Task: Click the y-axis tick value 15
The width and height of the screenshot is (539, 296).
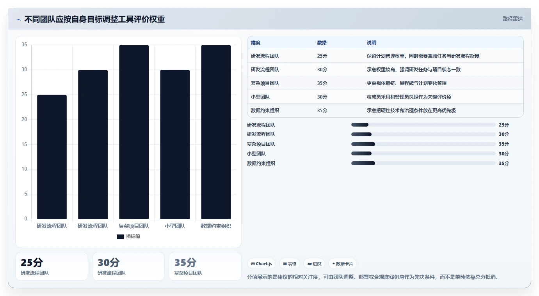Action: (24, 144)
